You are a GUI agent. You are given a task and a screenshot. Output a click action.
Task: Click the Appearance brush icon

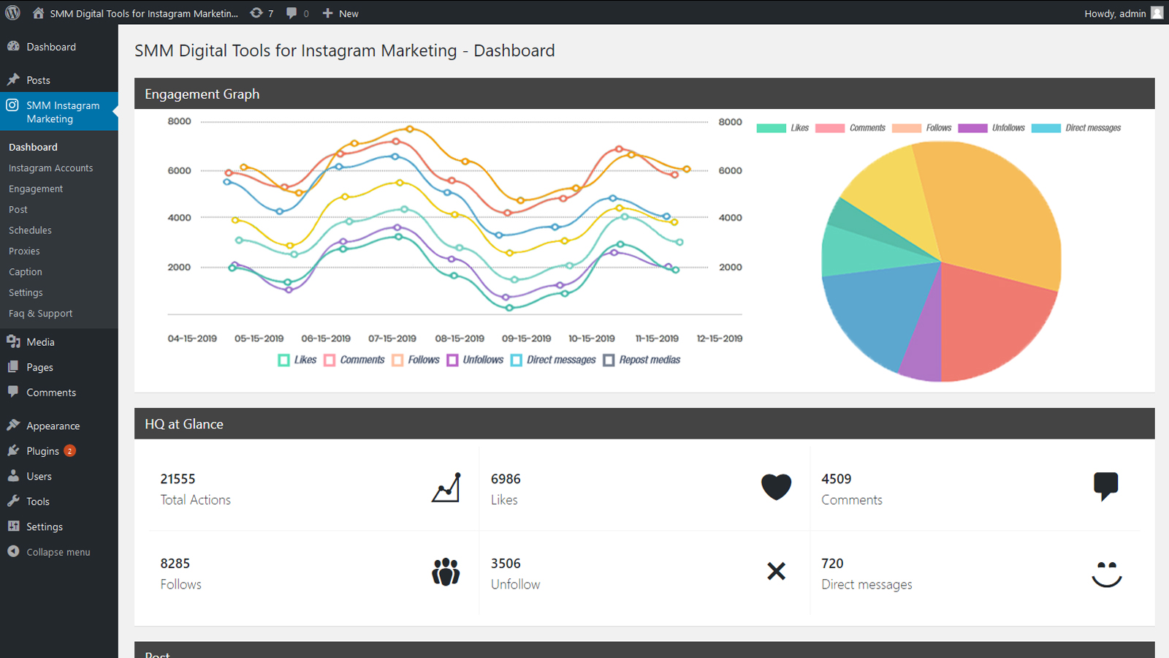(x=13, y=425)
